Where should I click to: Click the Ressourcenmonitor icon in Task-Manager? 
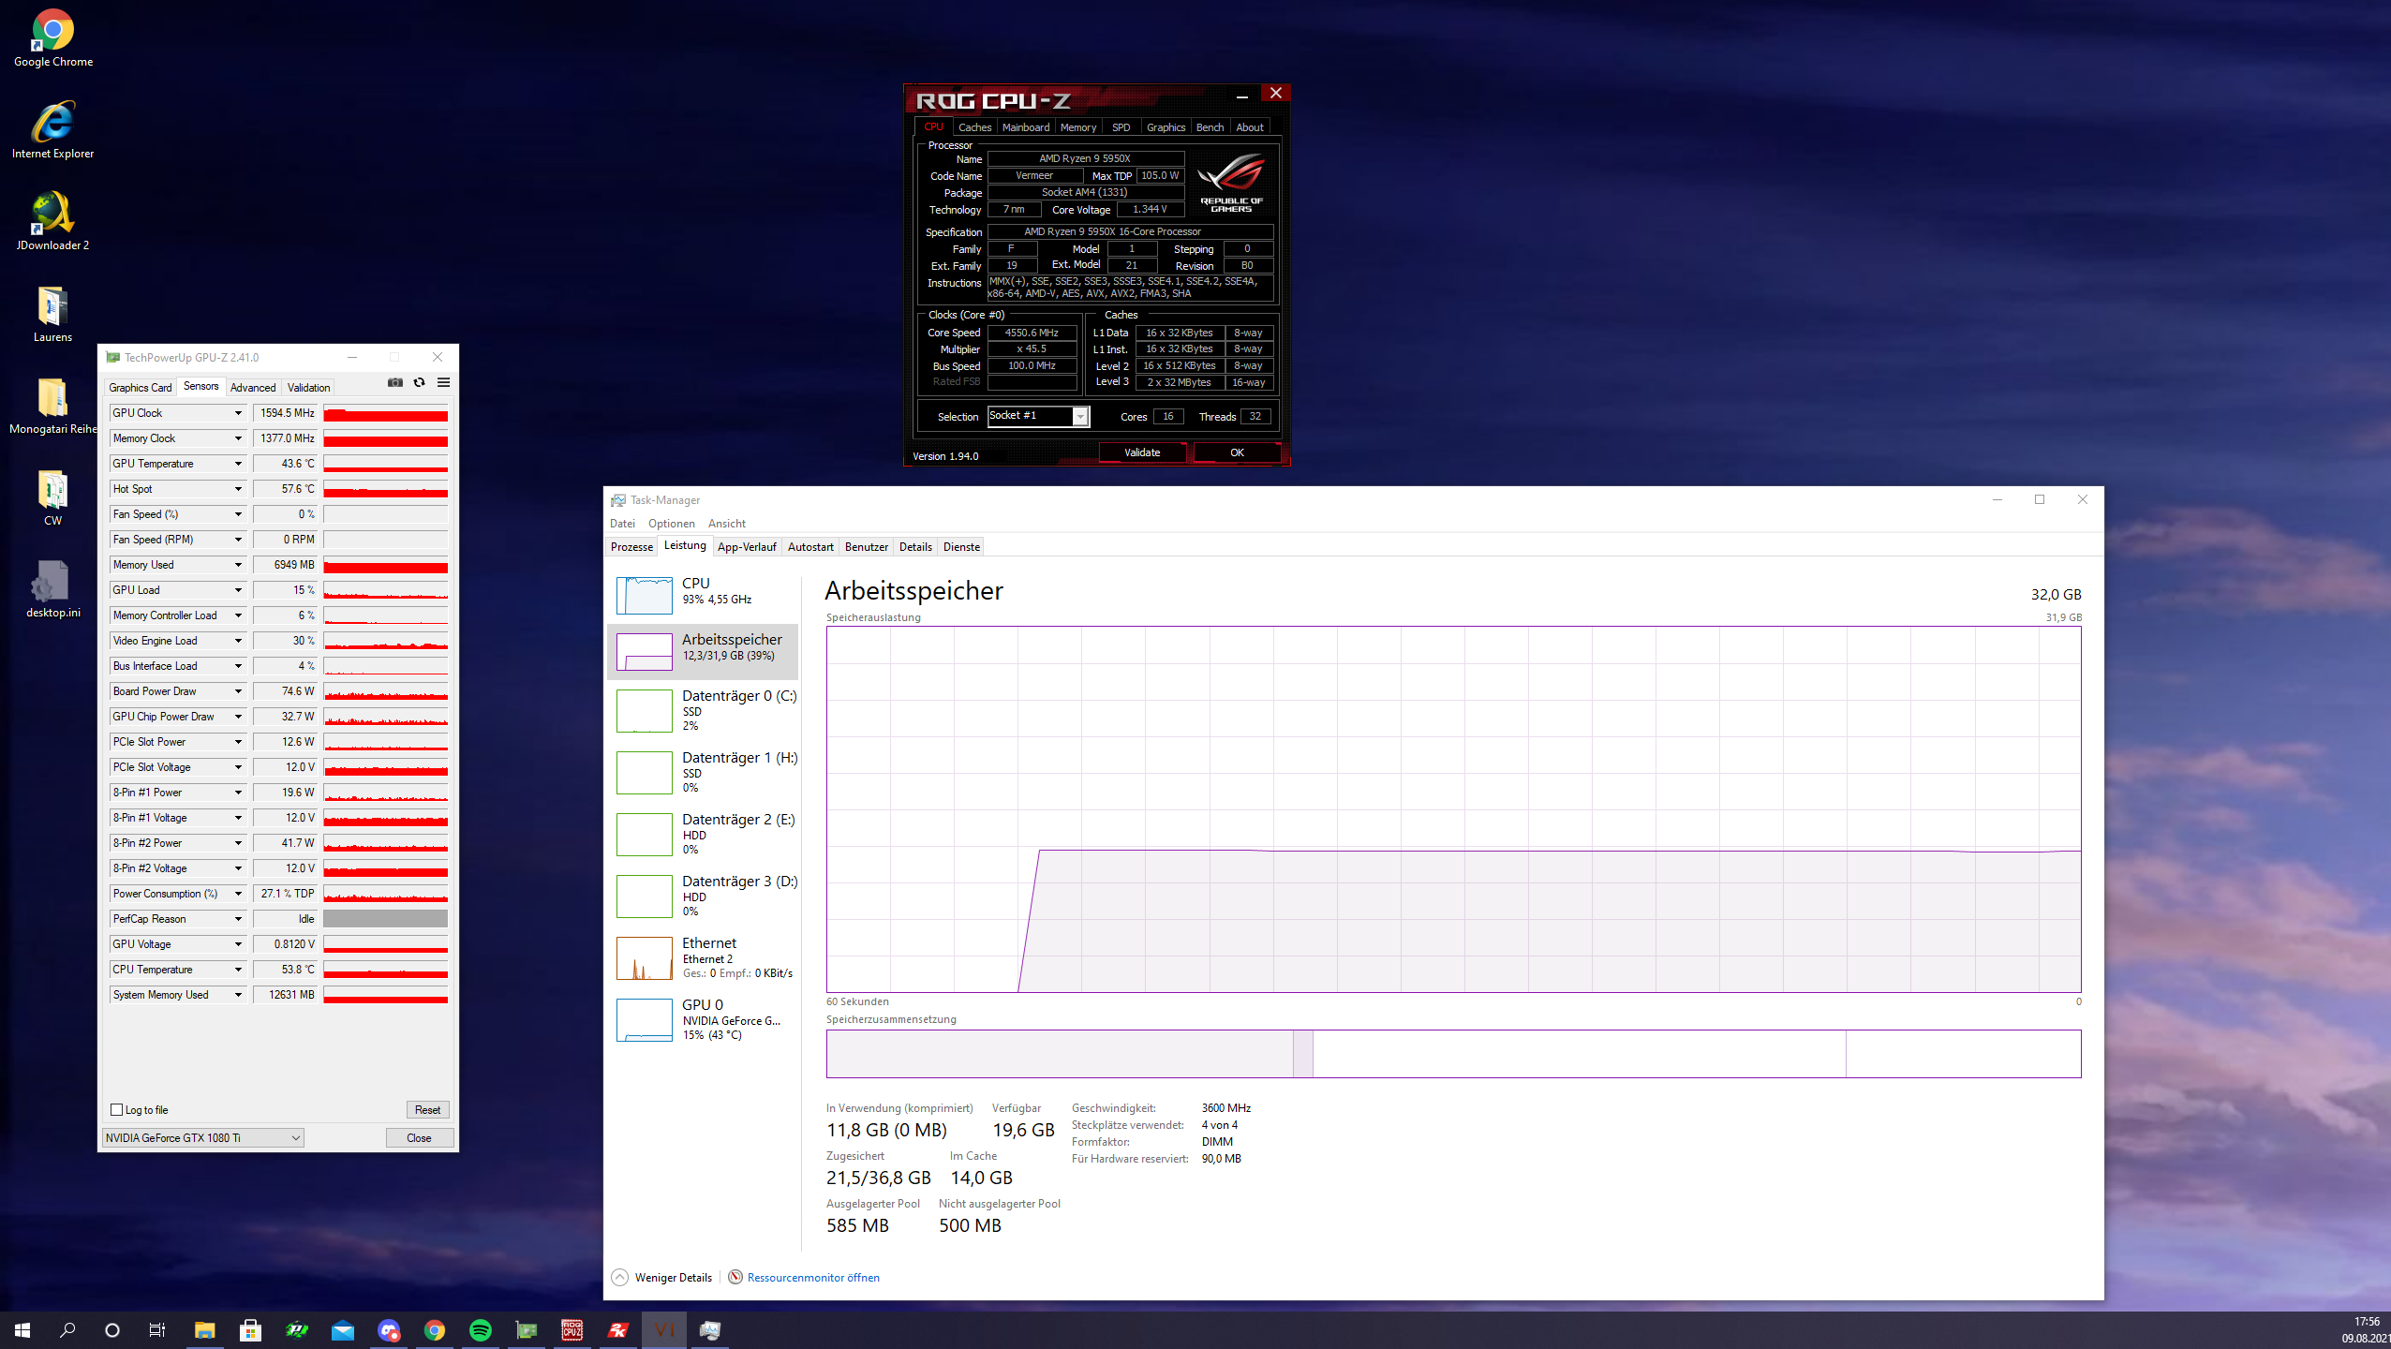pos(735,1277)
